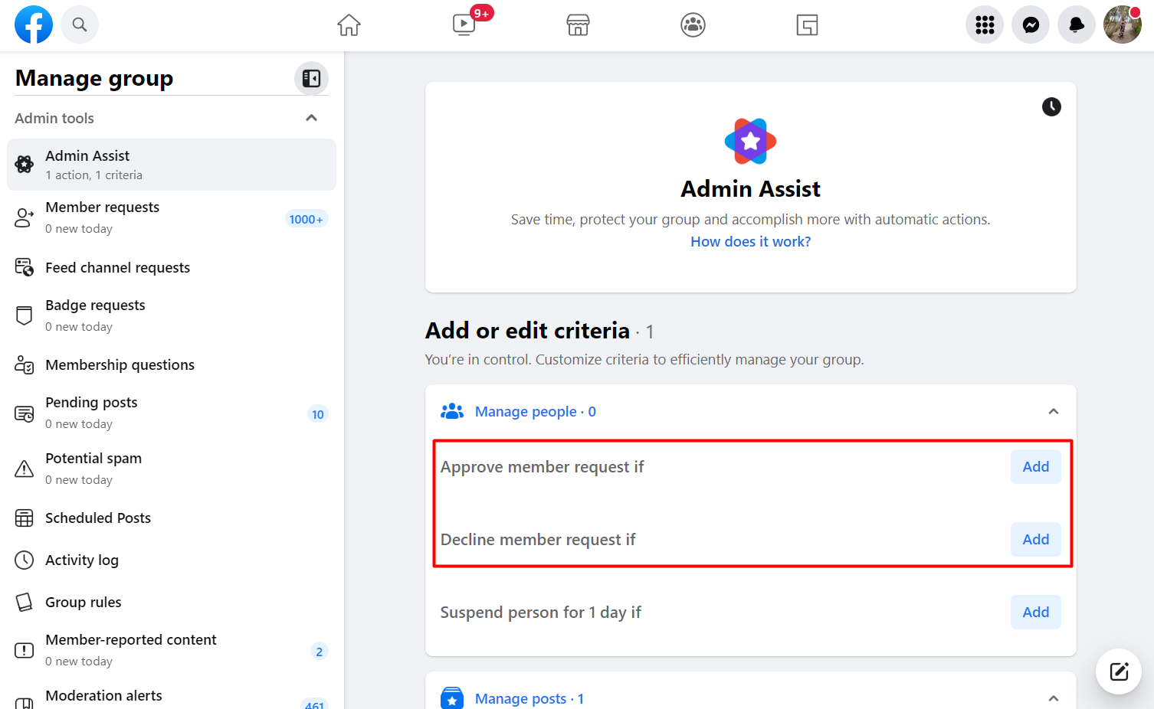Open Marketplace from top navigation
1154x709 pixels.
tap(578, 25)
